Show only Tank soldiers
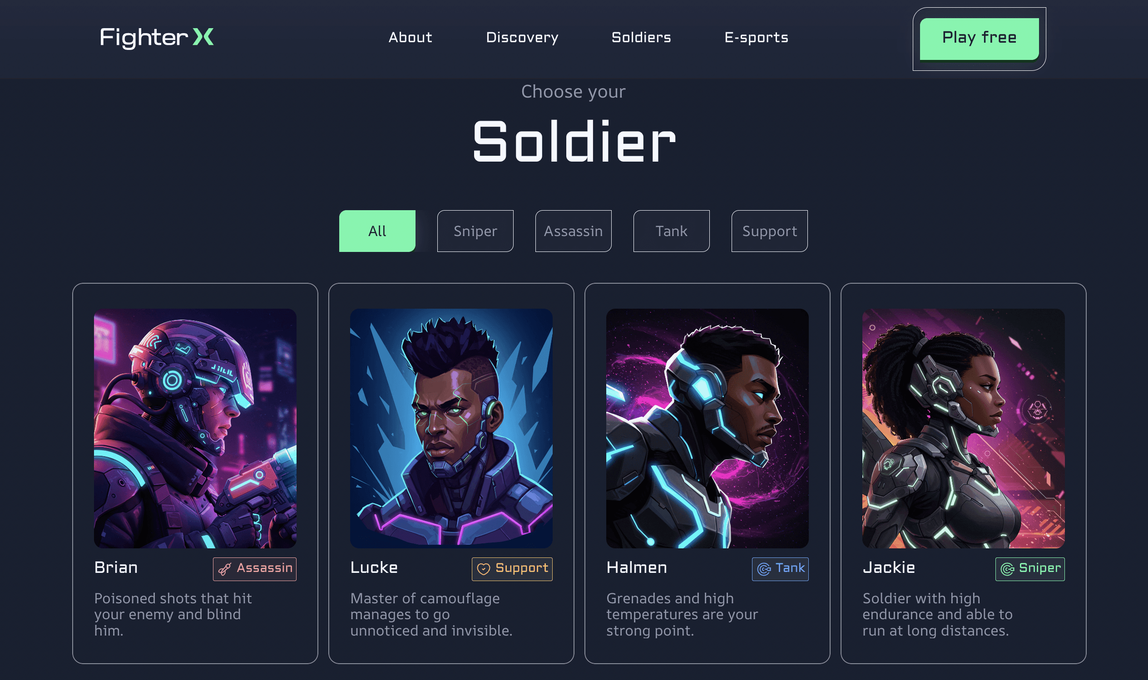This screenshot has height=680, width=1148. point(671,231)
